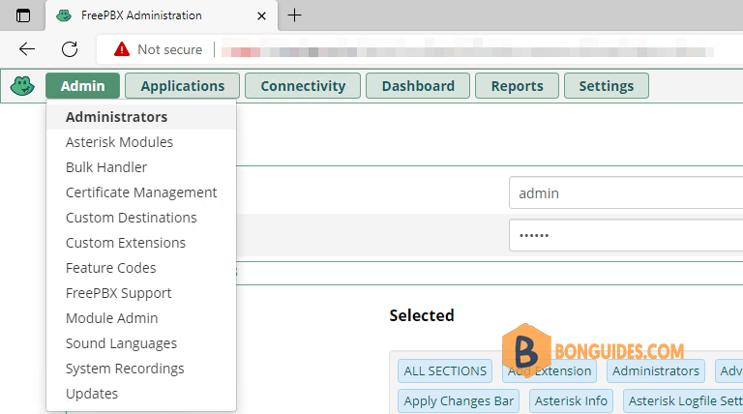The width and height of the screenshot is (743, 414).
Task: Close the FreePBX Administration tab
Action: click(x=261, y=16)
